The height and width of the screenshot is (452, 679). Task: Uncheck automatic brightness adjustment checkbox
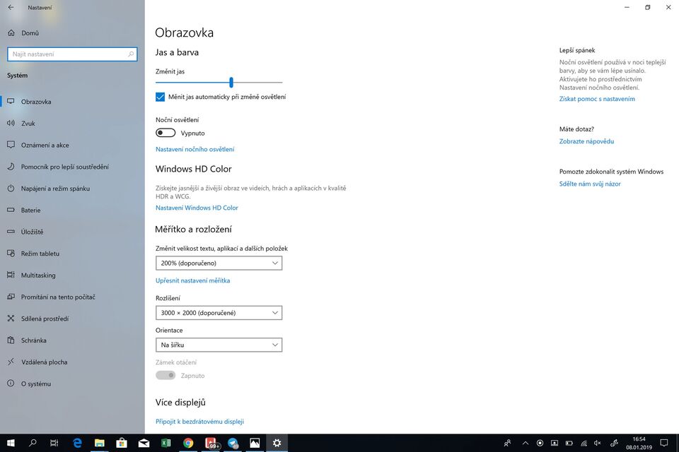[160, 96]
